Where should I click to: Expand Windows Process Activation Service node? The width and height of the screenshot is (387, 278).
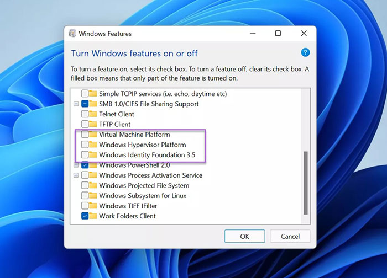click(x=76, y=175)
